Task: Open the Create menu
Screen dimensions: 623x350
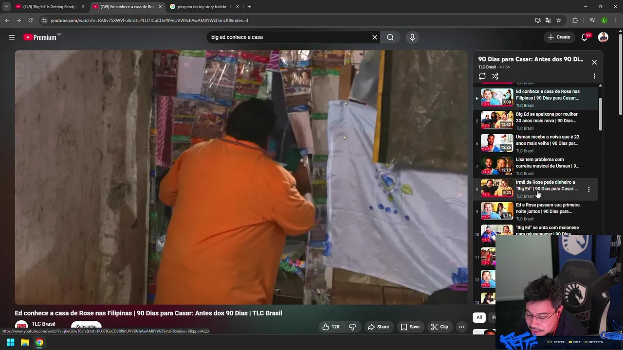Action: click(559, 37)
